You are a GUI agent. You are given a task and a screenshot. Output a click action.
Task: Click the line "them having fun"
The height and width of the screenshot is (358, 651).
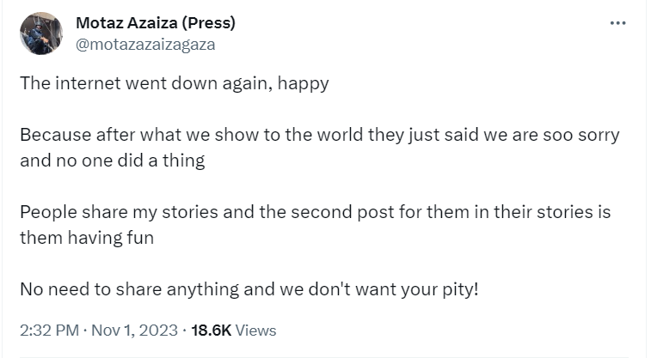click(87, 237)
